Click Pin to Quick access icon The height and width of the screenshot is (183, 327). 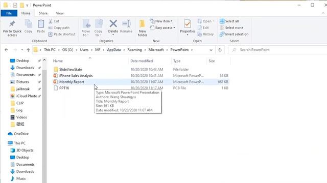12,24
